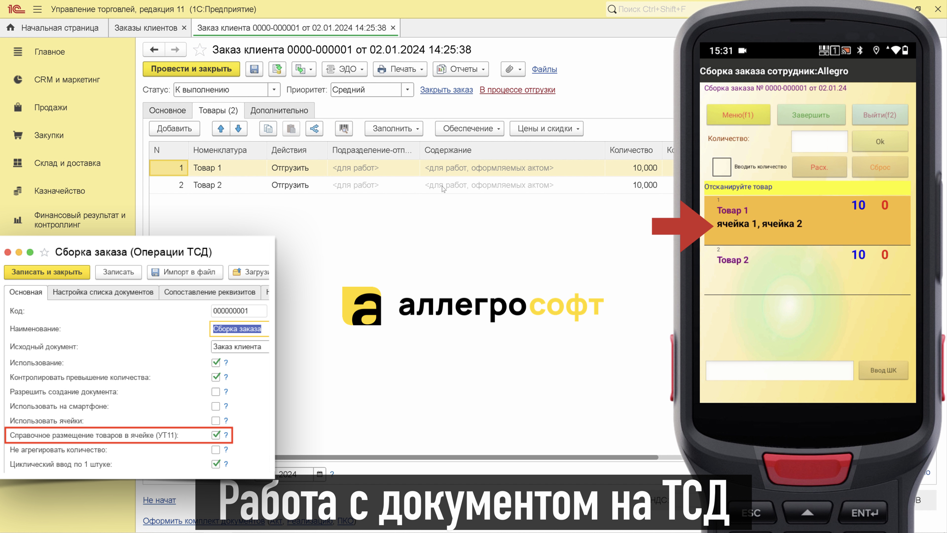Click the barcode scan icon in goods toolbar
The width and height of the screenshot is (947, 533).
pyautogui.click(x=344, y=129)
